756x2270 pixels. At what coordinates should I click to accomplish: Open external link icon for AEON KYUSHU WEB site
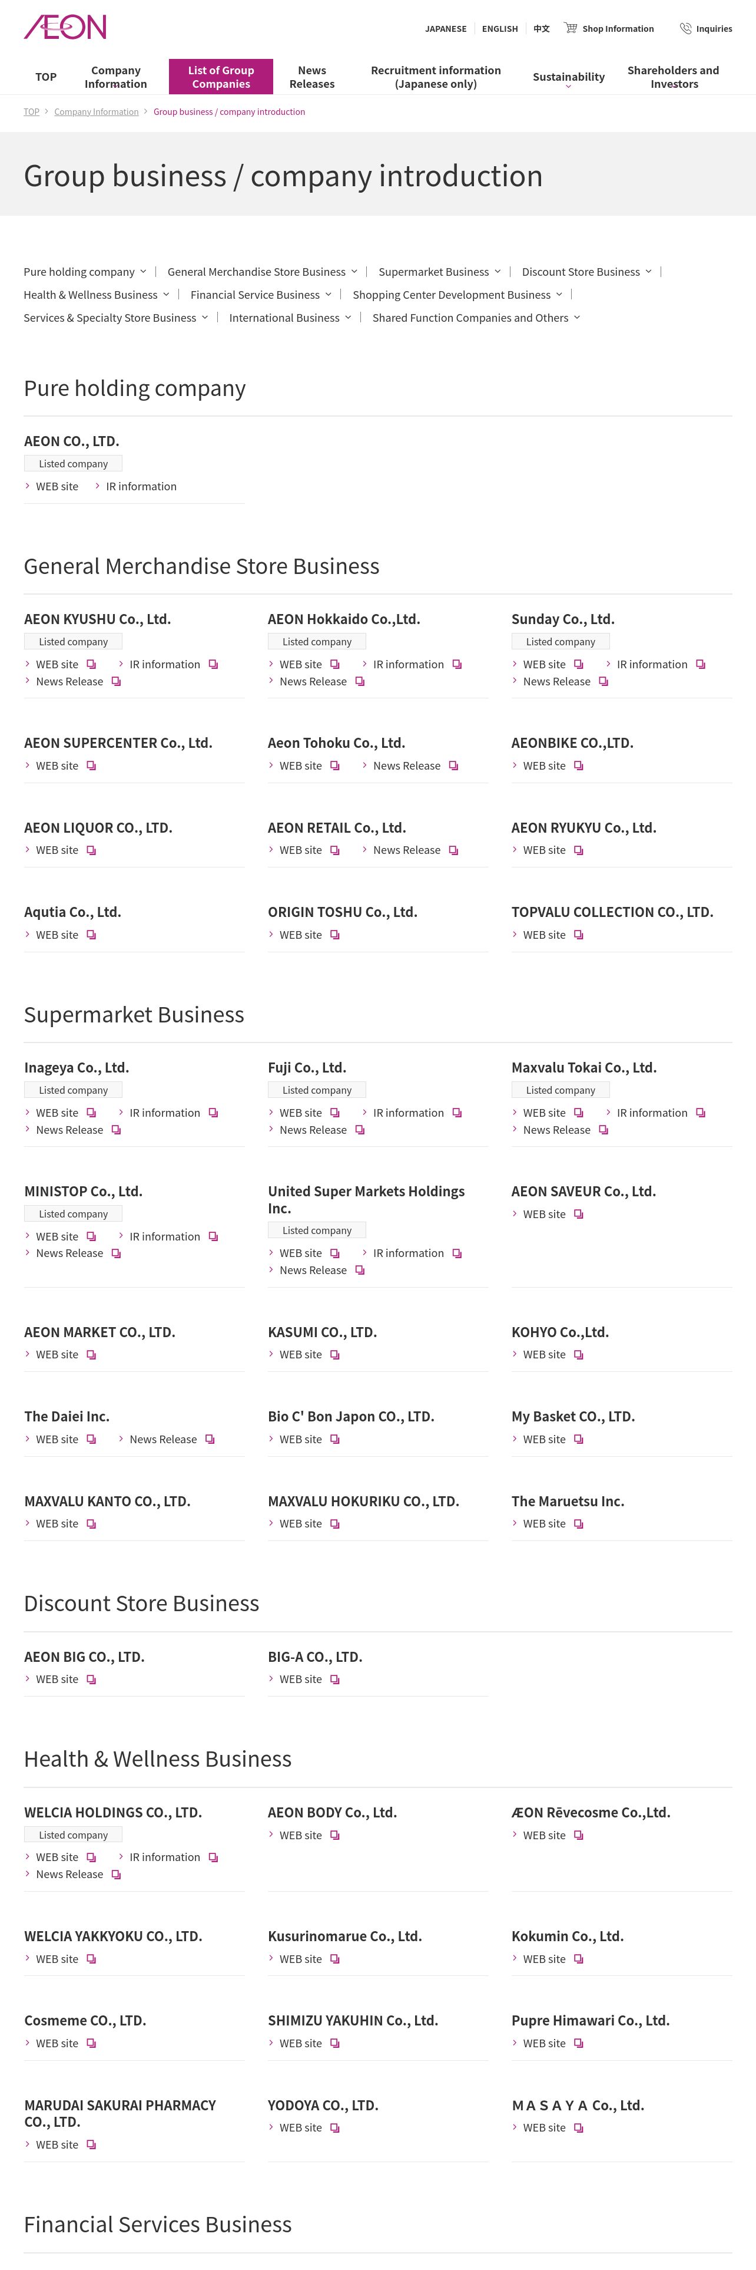(x=91, y=664)
